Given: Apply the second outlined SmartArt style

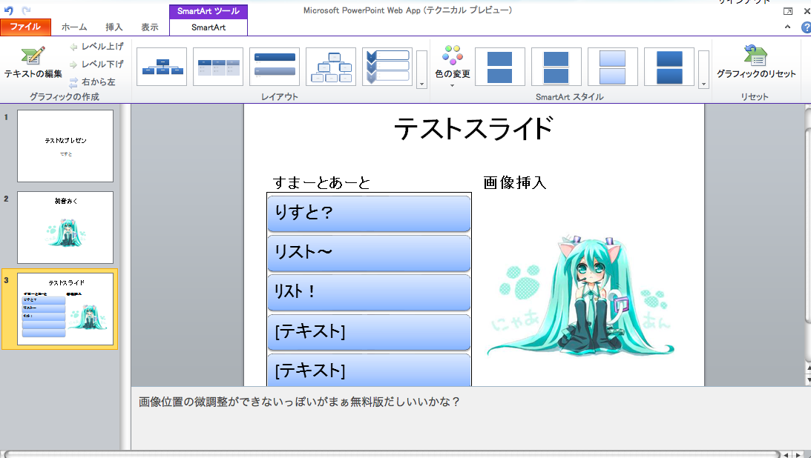Looking at the screenshot, I should pyautogui.click(x=556, y=67).
